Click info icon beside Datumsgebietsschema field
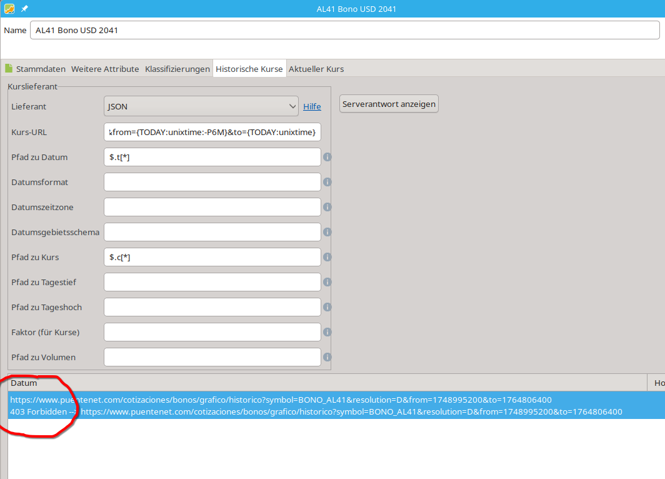The image size is (665, 479). (x=327, y=232)
